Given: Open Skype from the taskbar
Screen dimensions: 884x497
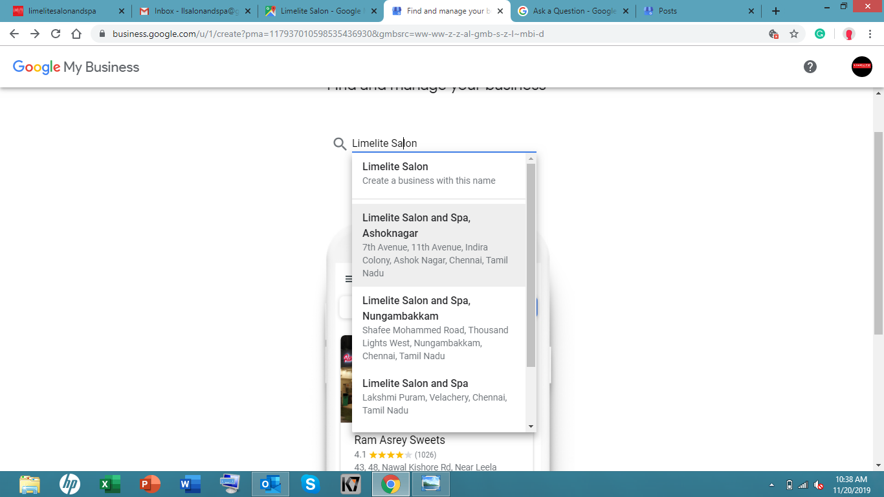Looking at the screenshot, I should pos(311,484).
